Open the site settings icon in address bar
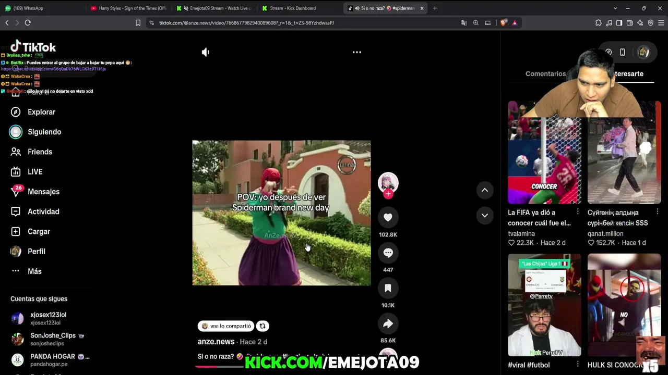The height and width of the screenshot is (375, 668). click(151, 23)
